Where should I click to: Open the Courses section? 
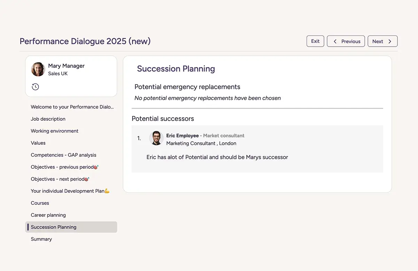40,203
